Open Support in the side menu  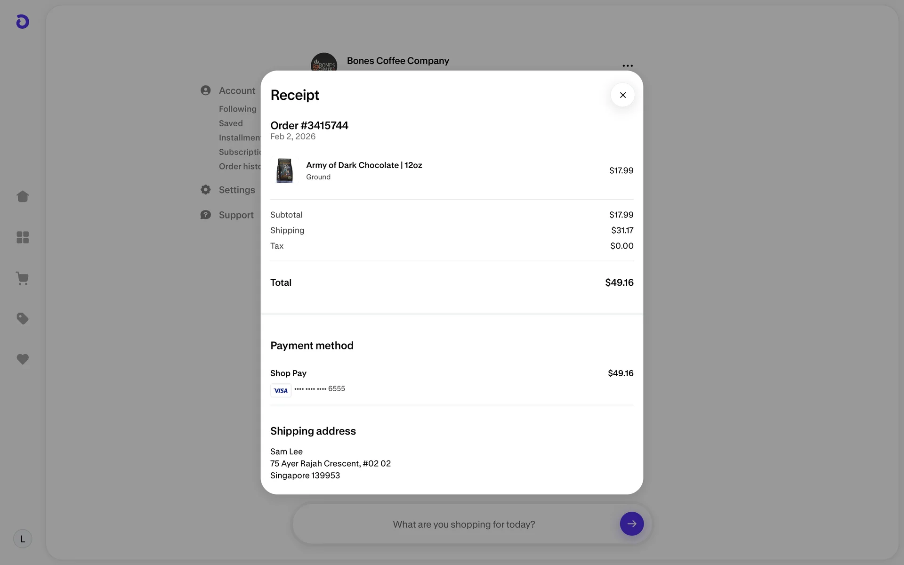236,215
